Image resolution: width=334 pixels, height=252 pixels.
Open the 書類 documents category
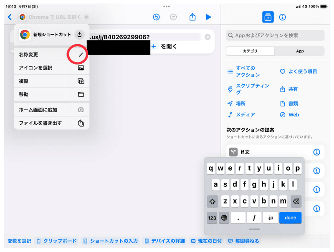click(289, 103)
